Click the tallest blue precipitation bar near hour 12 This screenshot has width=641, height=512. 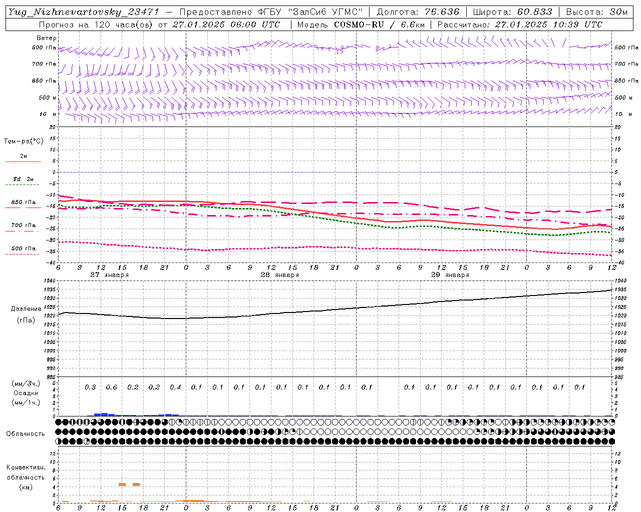coord(104,414)
